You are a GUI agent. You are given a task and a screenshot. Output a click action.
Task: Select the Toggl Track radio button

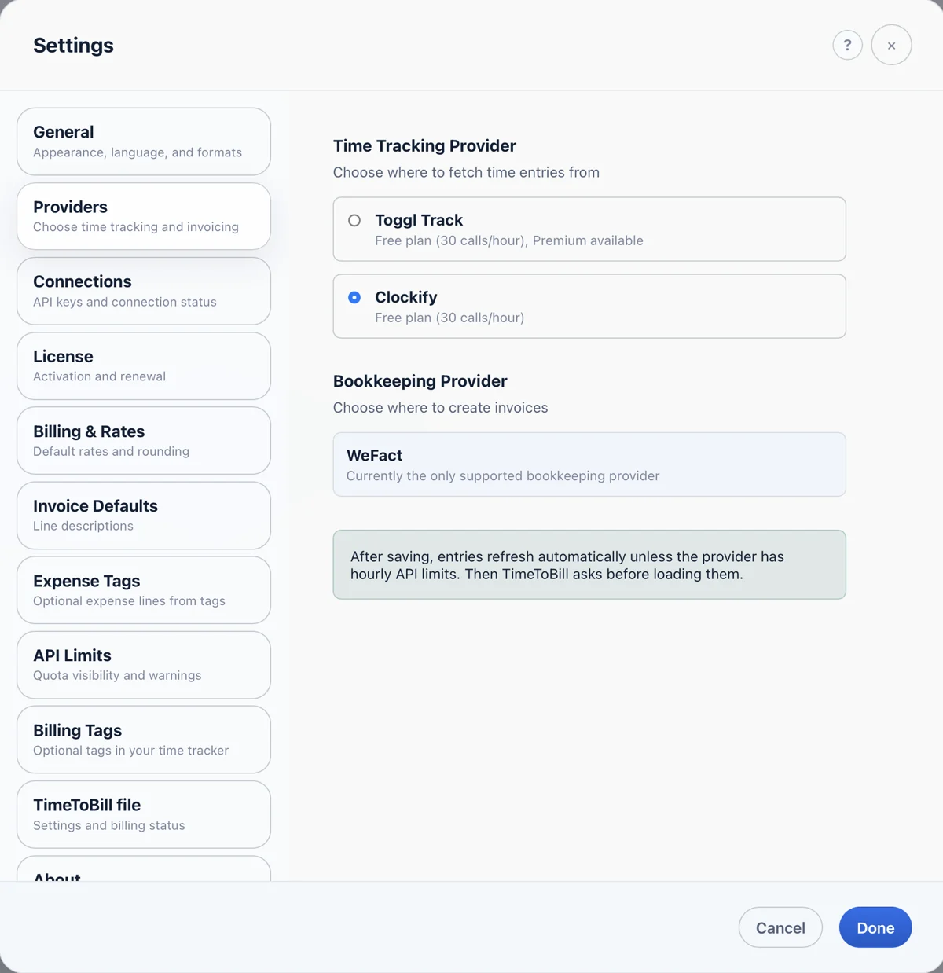[354, 221]
